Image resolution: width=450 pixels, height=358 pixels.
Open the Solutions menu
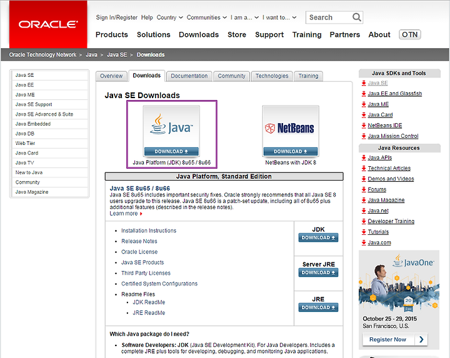pyautogui.click(x=154, y=35)
